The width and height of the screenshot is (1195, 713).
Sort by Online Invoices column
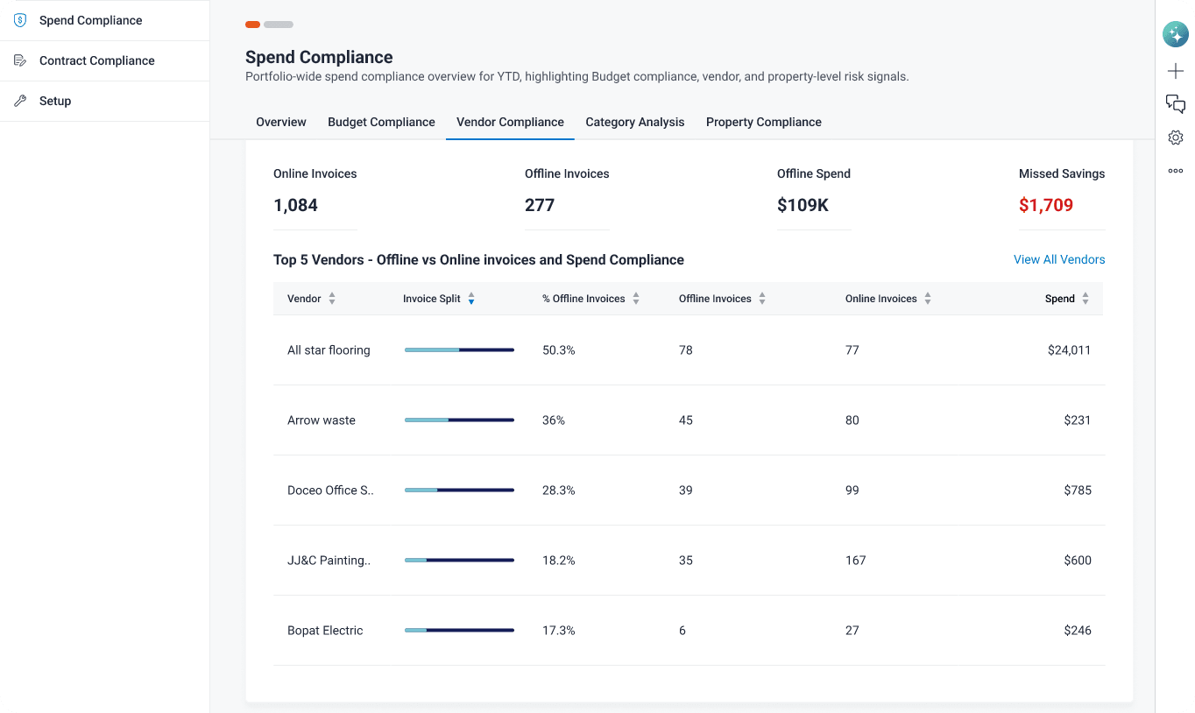[x=928, y=299]
